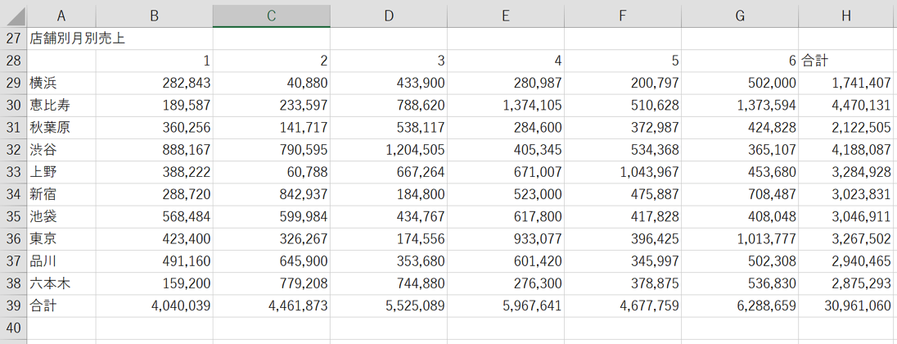Select the row 27 header
897x344 pixels.
(13, 38)
